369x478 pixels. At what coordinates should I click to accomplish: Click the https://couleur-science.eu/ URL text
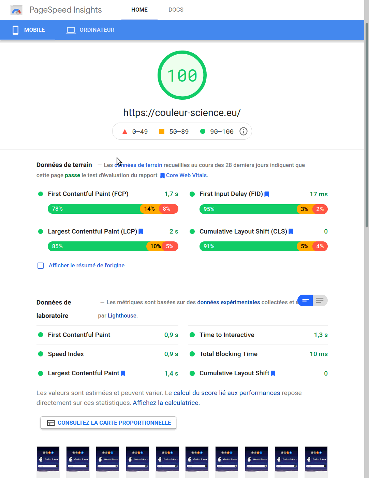(182, 113)
